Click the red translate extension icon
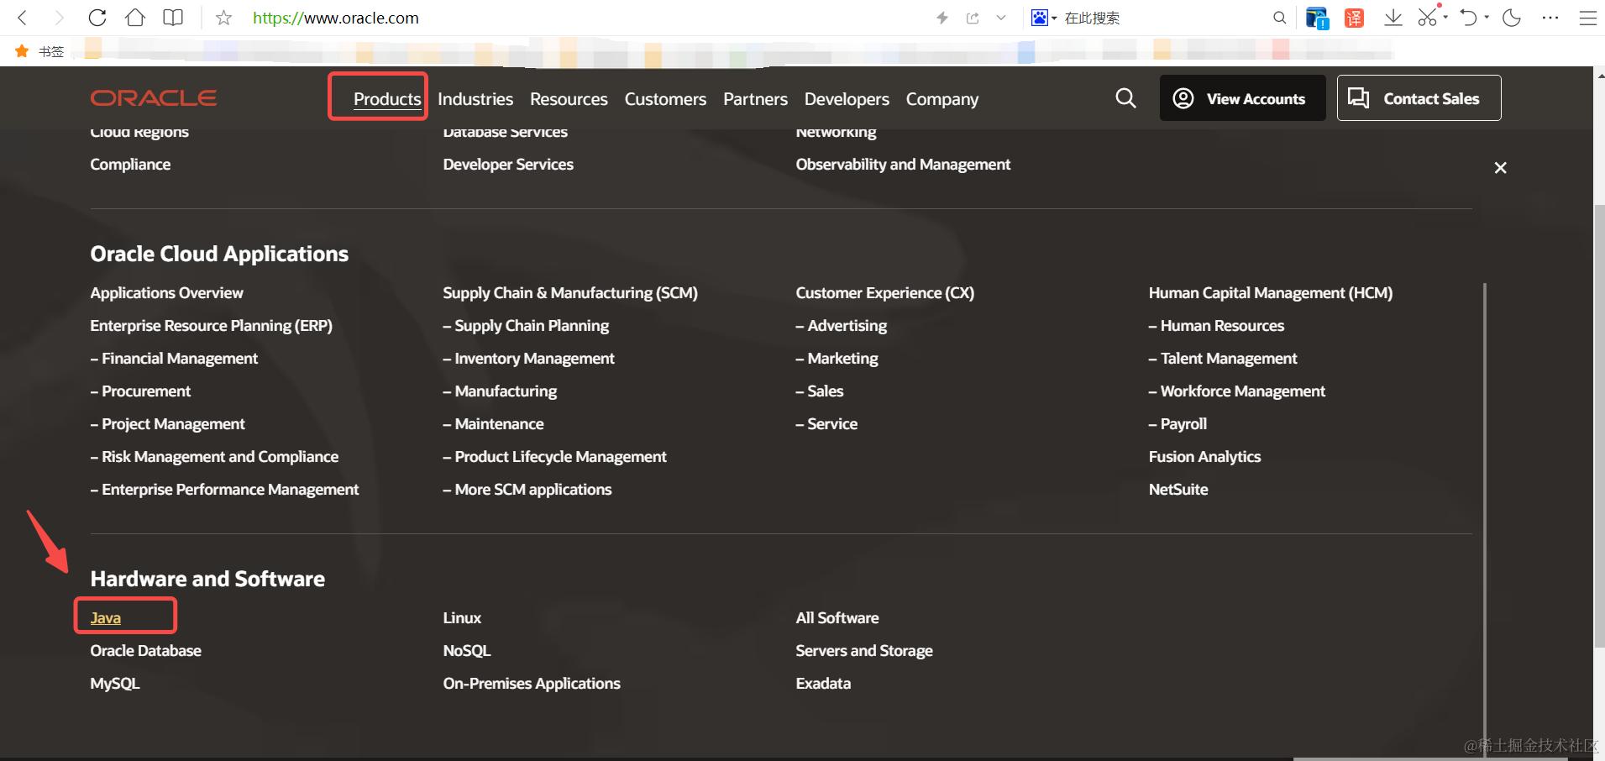Viewport: 1605px width, 761px height. point(1354,18)
